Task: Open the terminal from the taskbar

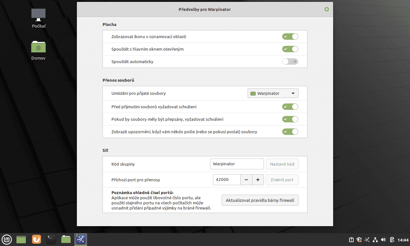Action: coord(51,239)
